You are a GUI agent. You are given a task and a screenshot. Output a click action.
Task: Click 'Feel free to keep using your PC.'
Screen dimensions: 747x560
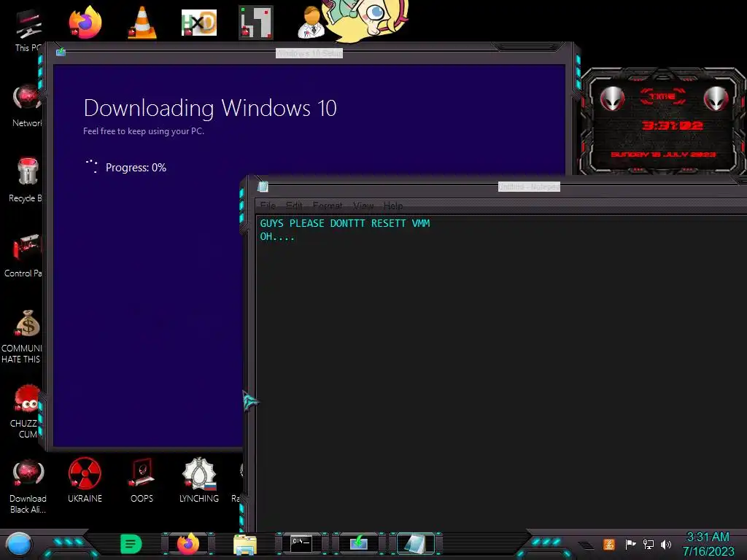click(144, 131)
